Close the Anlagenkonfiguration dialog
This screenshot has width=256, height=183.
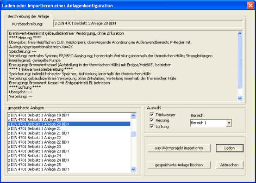[250, 6]
